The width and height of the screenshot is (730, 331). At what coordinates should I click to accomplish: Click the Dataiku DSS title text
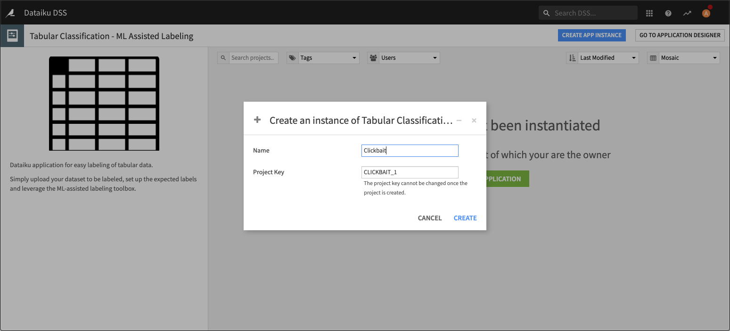[46, 13]
